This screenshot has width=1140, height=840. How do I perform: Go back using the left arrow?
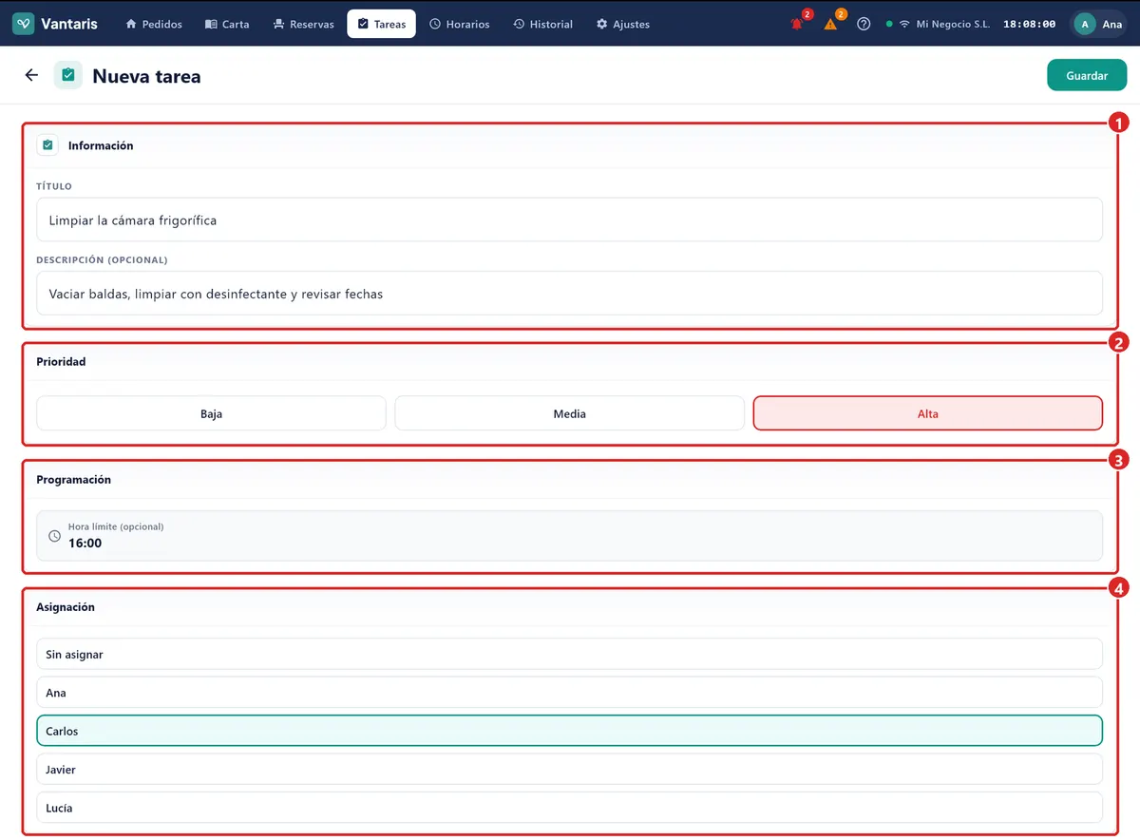pyautogui.click(x=31, y=75)
